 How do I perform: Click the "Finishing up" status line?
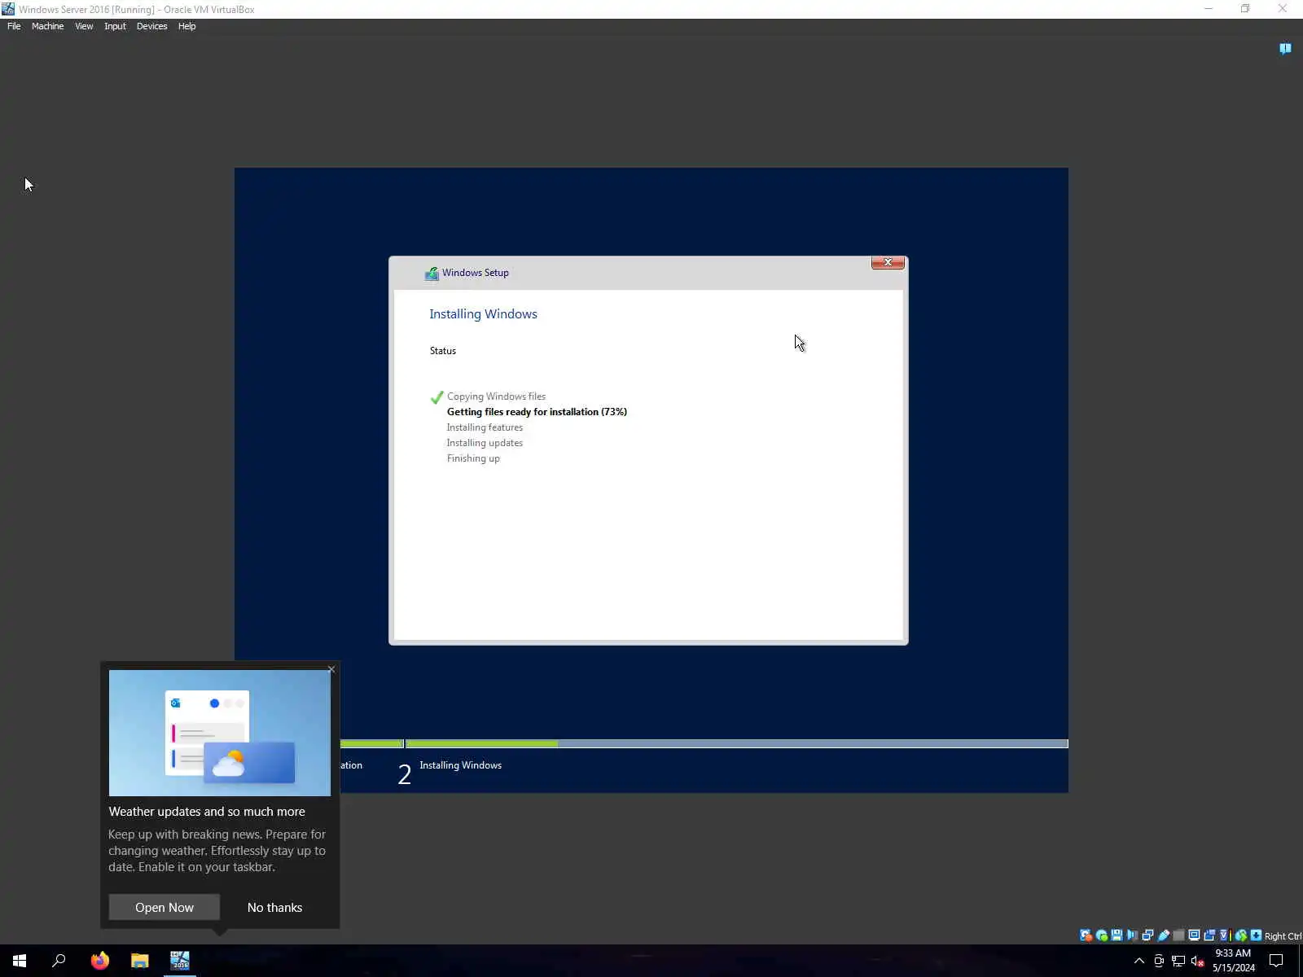(x=473, y=458)
